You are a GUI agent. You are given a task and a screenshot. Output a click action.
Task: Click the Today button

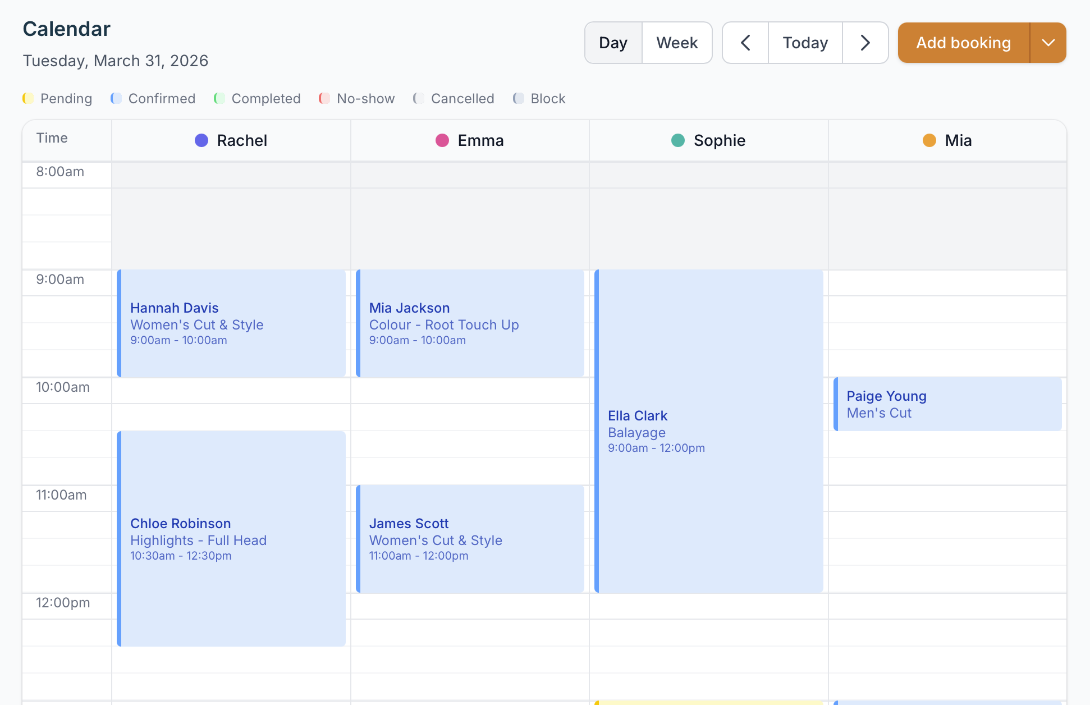tap(805, 43)
